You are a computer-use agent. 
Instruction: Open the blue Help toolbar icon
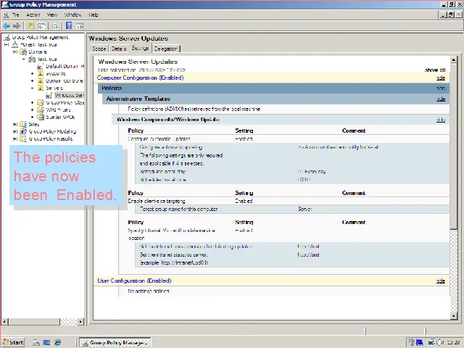click(x=69, y=26)
